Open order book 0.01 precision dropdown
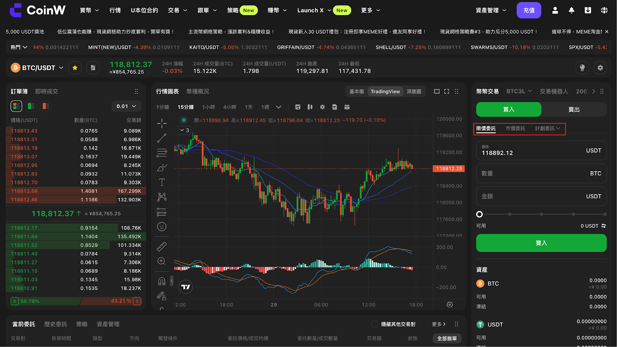Image resolution: width=617 pixels, height=347 pixels. [126, 106]
